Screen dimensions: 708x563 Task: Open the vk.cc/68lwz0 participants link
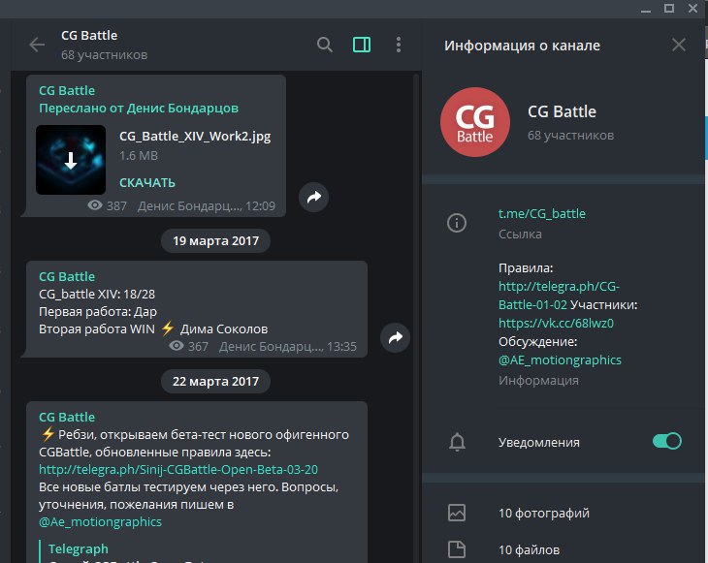(x=556, y=323)
